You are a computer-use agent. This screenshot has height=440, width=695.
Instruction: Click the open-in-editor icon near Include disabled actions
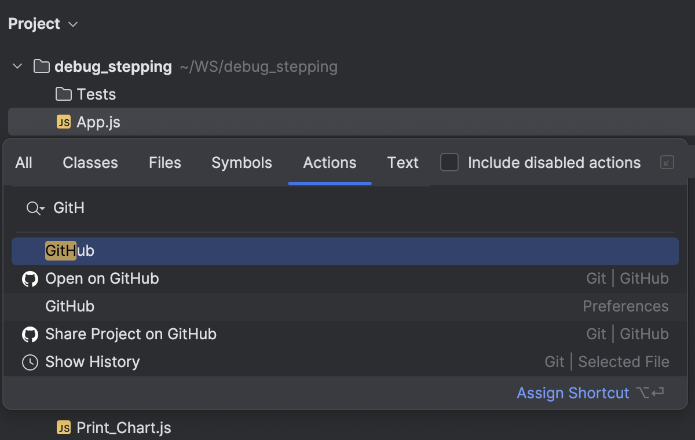point(667,163)
